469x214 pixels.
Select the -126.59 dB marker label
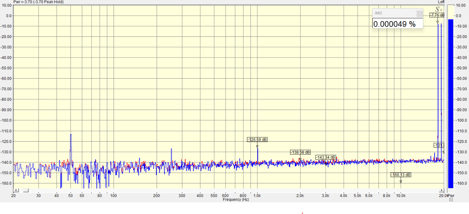[257, 140]
